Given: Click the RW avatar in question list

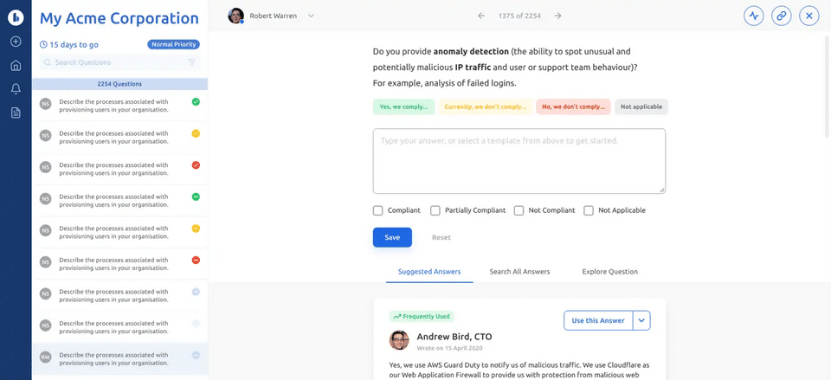Looking at the screenshot, I should (x=46, y=357).
